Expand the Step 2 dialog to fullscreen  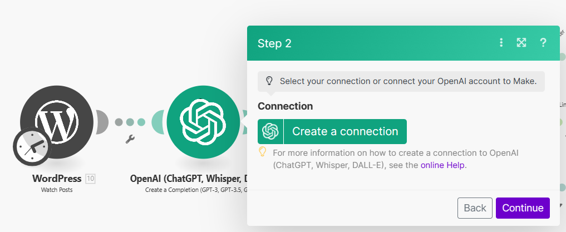coord(521,43)
